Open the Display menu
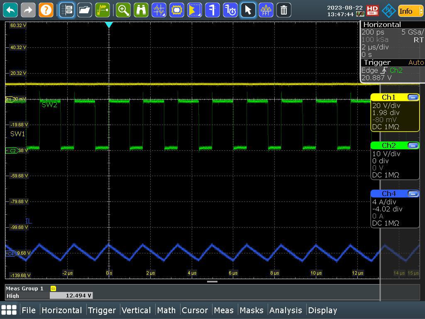Screen dimensions: 425x319 coord(323,310)
